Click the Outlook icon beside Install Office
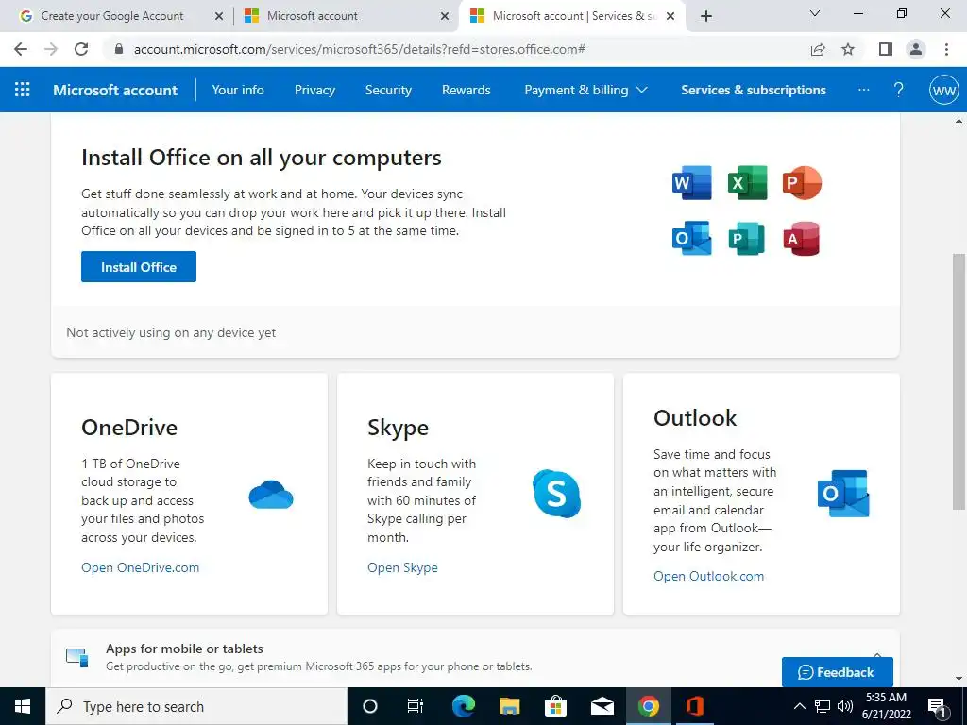 691,238
